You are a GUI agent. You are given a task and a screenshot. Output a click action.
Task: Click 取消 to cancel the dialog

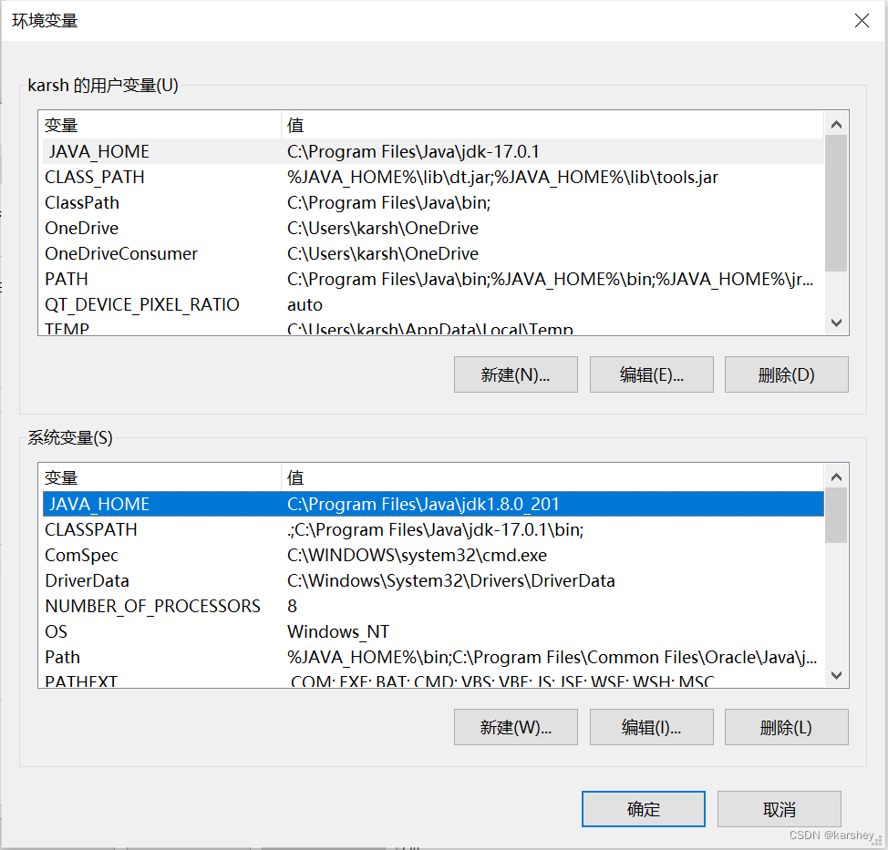click(780, 809)
